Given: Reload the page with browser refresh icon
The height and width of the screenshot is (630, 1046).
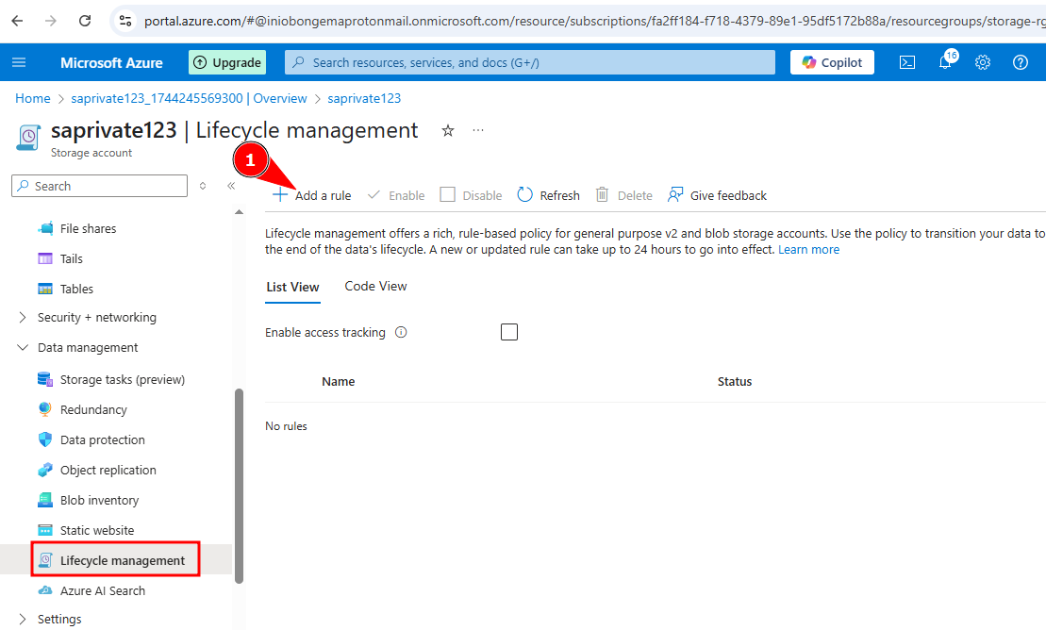Looking at the screenshot, I should pyautogui.click(x=85, y=21).
